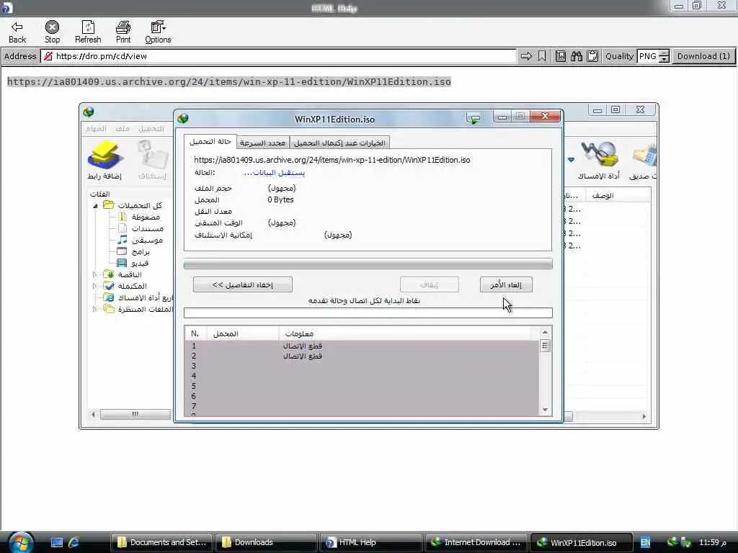Click the Cancel button in download dialog
Screen dimensions: 738x553
[506, 284]
